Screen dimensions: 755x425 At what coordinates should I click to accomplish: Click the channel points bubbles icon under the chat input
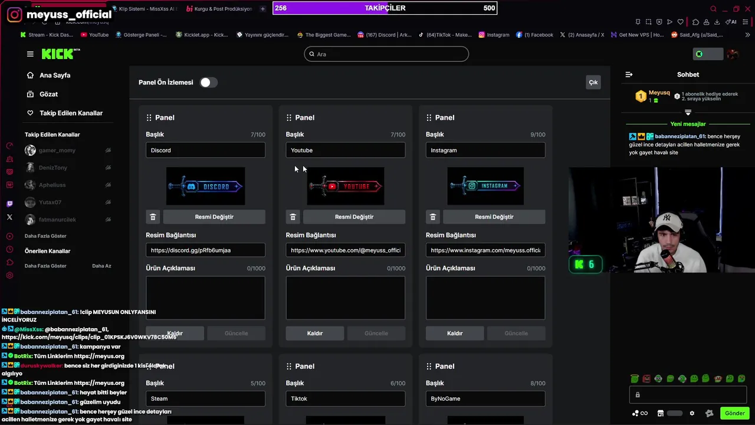pos(635,413)
